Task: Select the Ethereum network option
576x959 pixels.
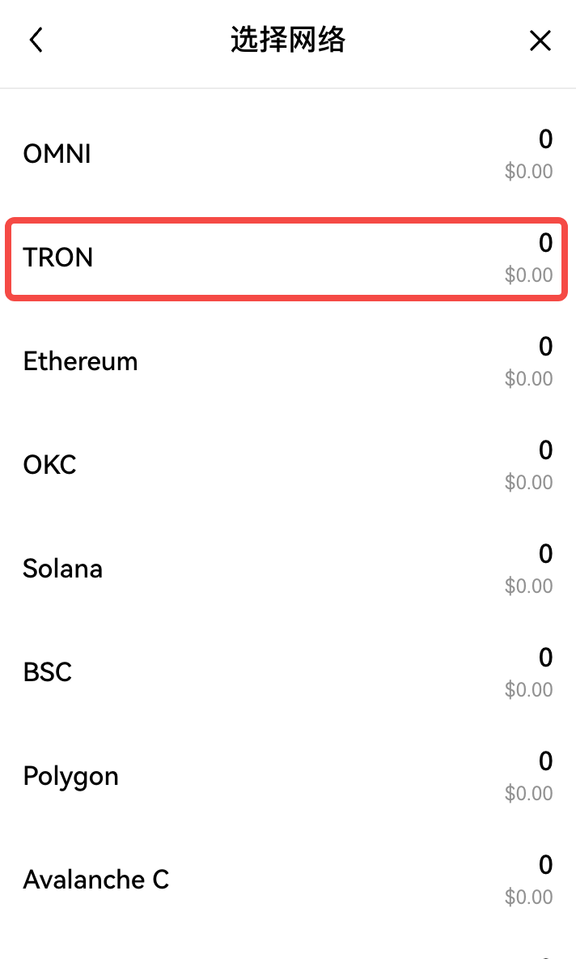Action: (80, 361)
